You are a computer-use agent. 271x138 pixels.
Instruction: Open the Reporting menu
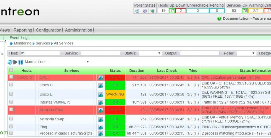[x=23, y=30]
